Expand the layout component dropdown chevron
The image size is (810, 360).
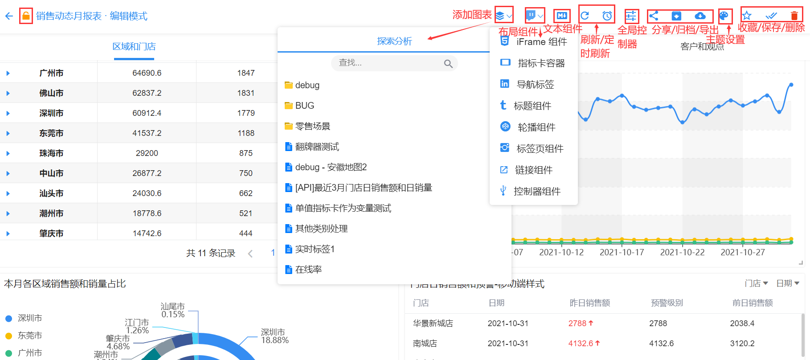(540, 16)
